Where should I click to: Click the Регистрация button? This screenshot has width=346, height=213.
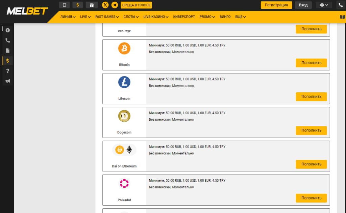[276, 5]
